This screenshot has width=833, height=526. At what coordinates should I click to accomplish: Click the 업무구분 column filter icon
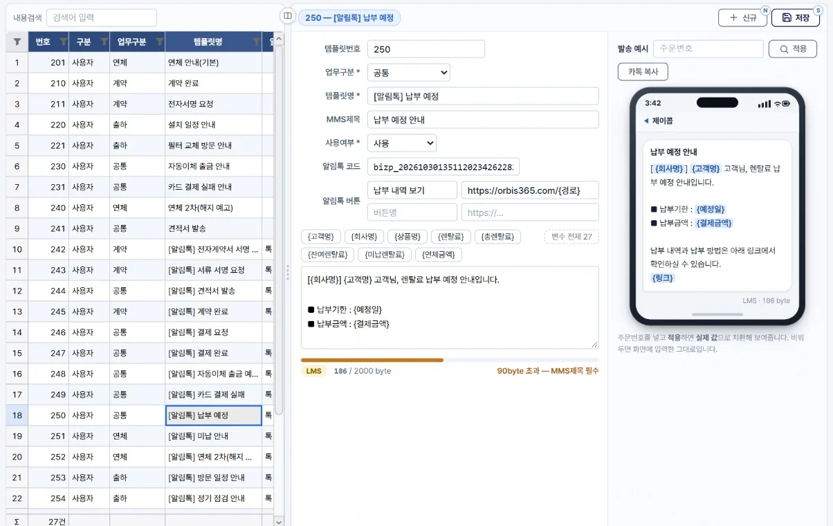159,42
